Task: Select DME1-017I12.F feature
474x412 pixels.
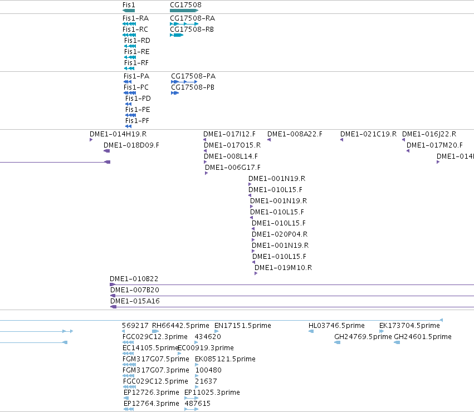Action: click(x=229, y=134)
